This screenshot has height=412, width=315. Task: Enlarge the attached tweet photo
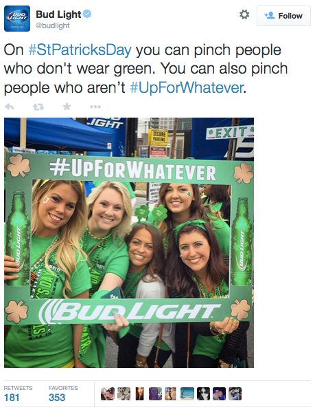tap(129, 243)
